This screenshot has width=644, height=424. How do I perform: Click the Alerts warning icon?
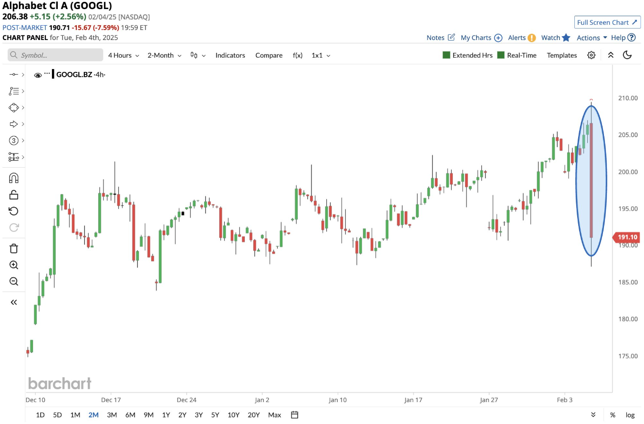coord(531,38)
